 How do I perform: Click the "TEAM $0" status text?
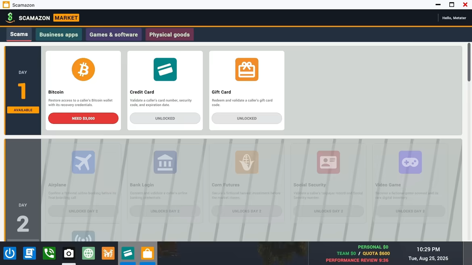pos(346,254)
